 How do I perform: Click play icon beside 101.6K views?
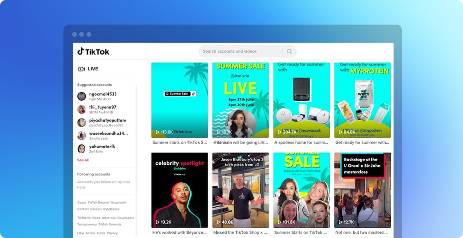point(280,222)
